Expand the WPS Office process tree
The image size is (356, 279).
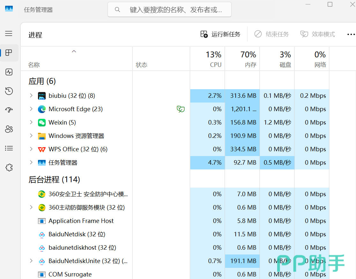coord(31,149)
